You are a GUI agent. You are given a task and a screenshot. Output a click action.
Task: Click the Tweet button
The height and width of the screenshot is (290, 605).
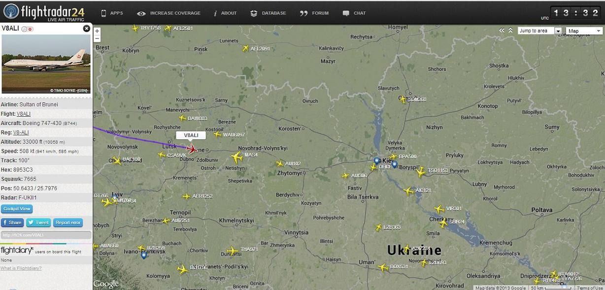click(38, 223)
